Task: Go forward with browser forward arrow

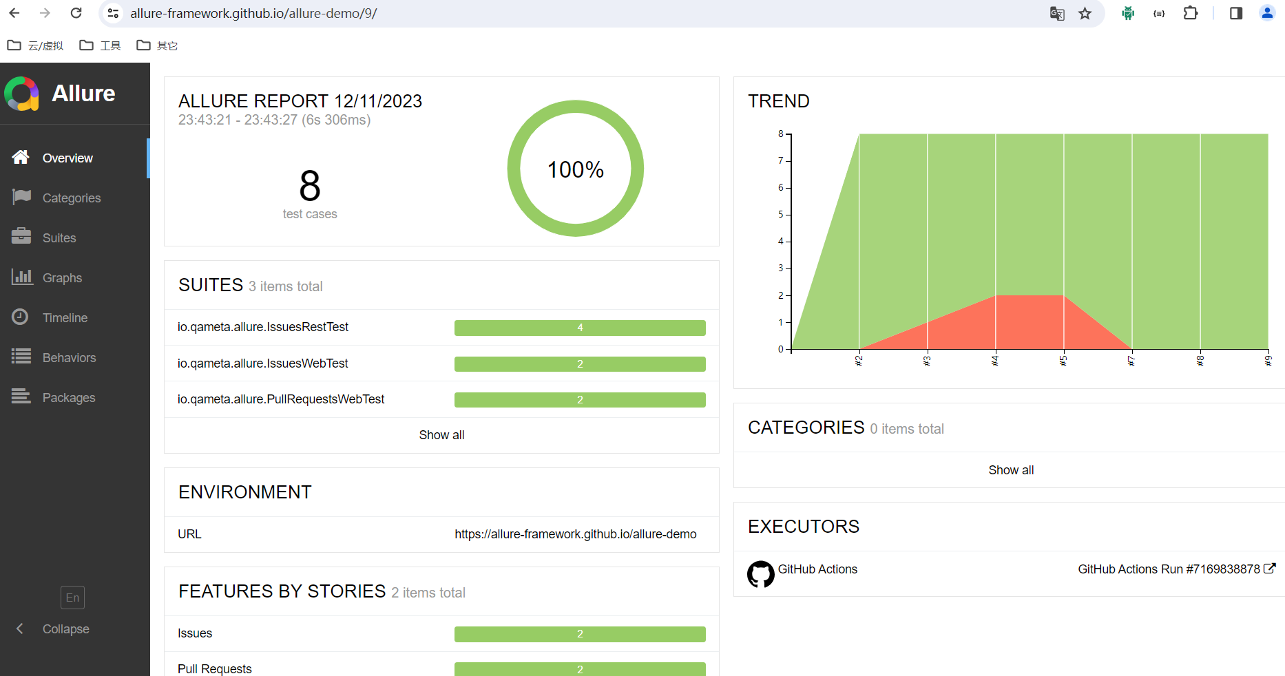Action: pyautogui.click(x=45, y=13)
